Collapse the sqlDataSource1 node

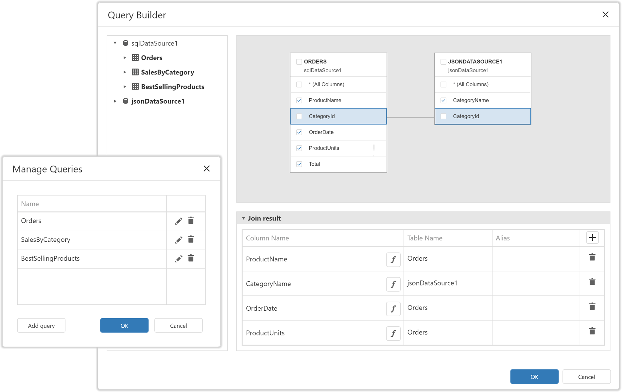tap(115, 43)
